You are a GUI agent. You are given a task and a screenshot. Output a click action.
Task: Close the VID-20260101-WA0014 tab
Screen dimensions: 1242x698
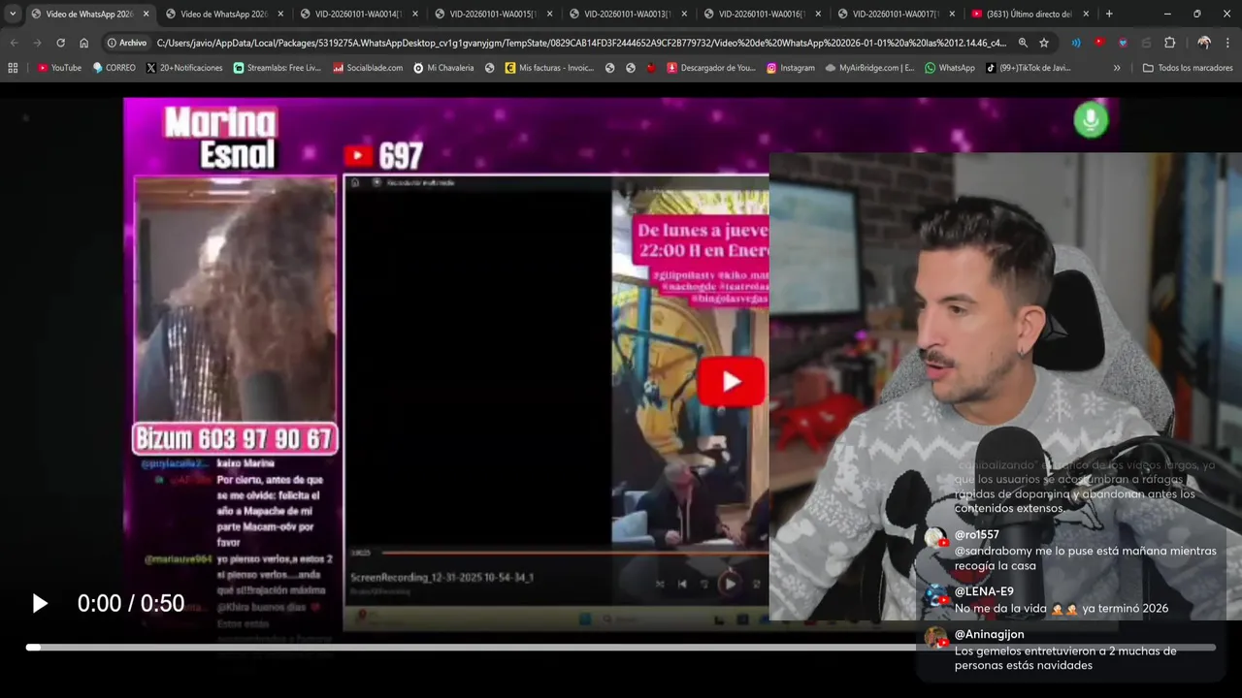click(x=414, y=14)
